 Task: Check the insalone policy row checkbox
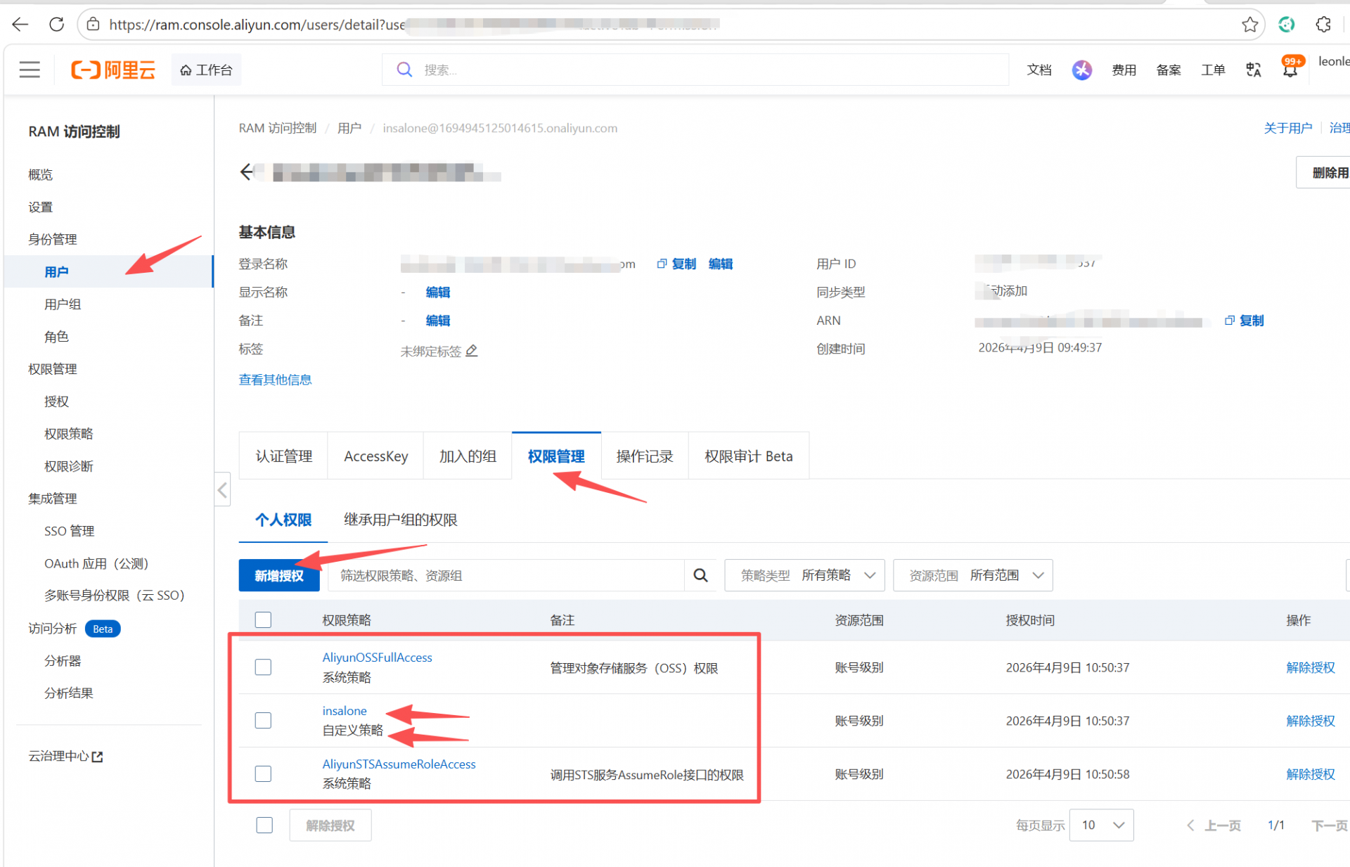click(263, 720)
